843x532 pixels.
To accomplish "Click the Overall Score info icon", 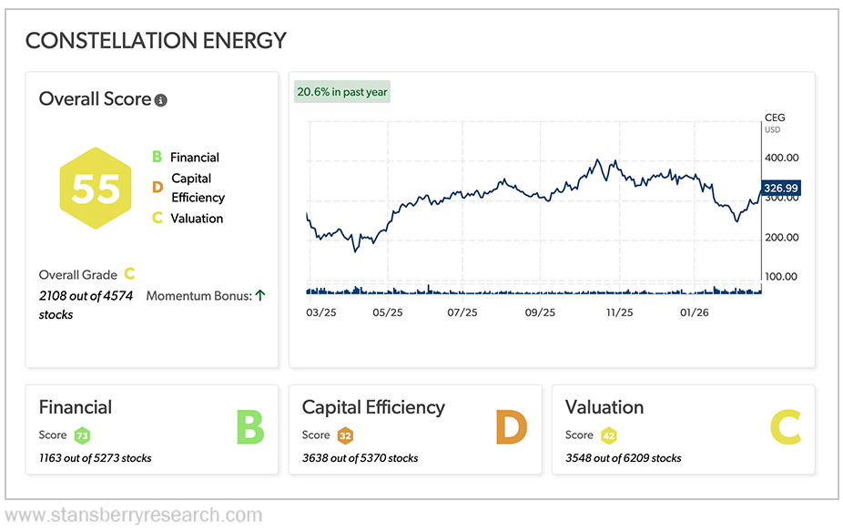I will [x=161, y=100].
